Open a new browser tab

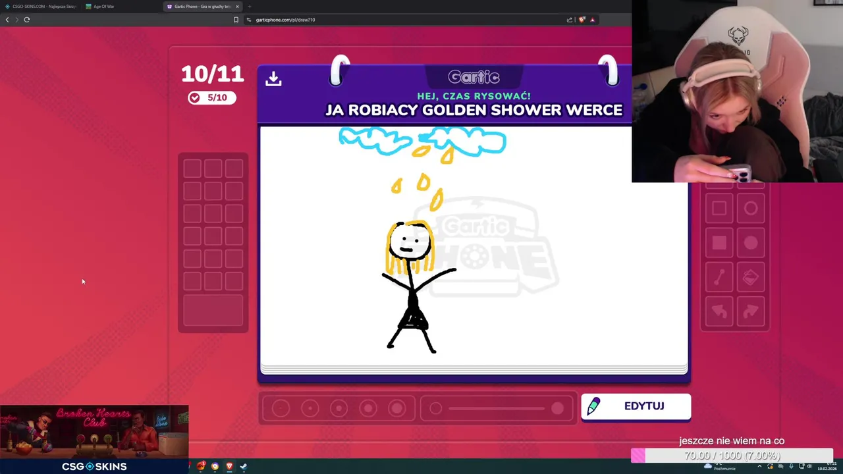pos(249,7)
